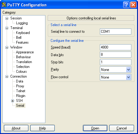Select Terminal category
This screenshot has height=134, width=138.
tap(16, 28)
